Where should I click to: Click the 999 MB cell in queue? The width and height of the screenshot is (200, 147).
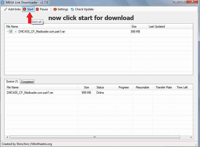[86, 93]
